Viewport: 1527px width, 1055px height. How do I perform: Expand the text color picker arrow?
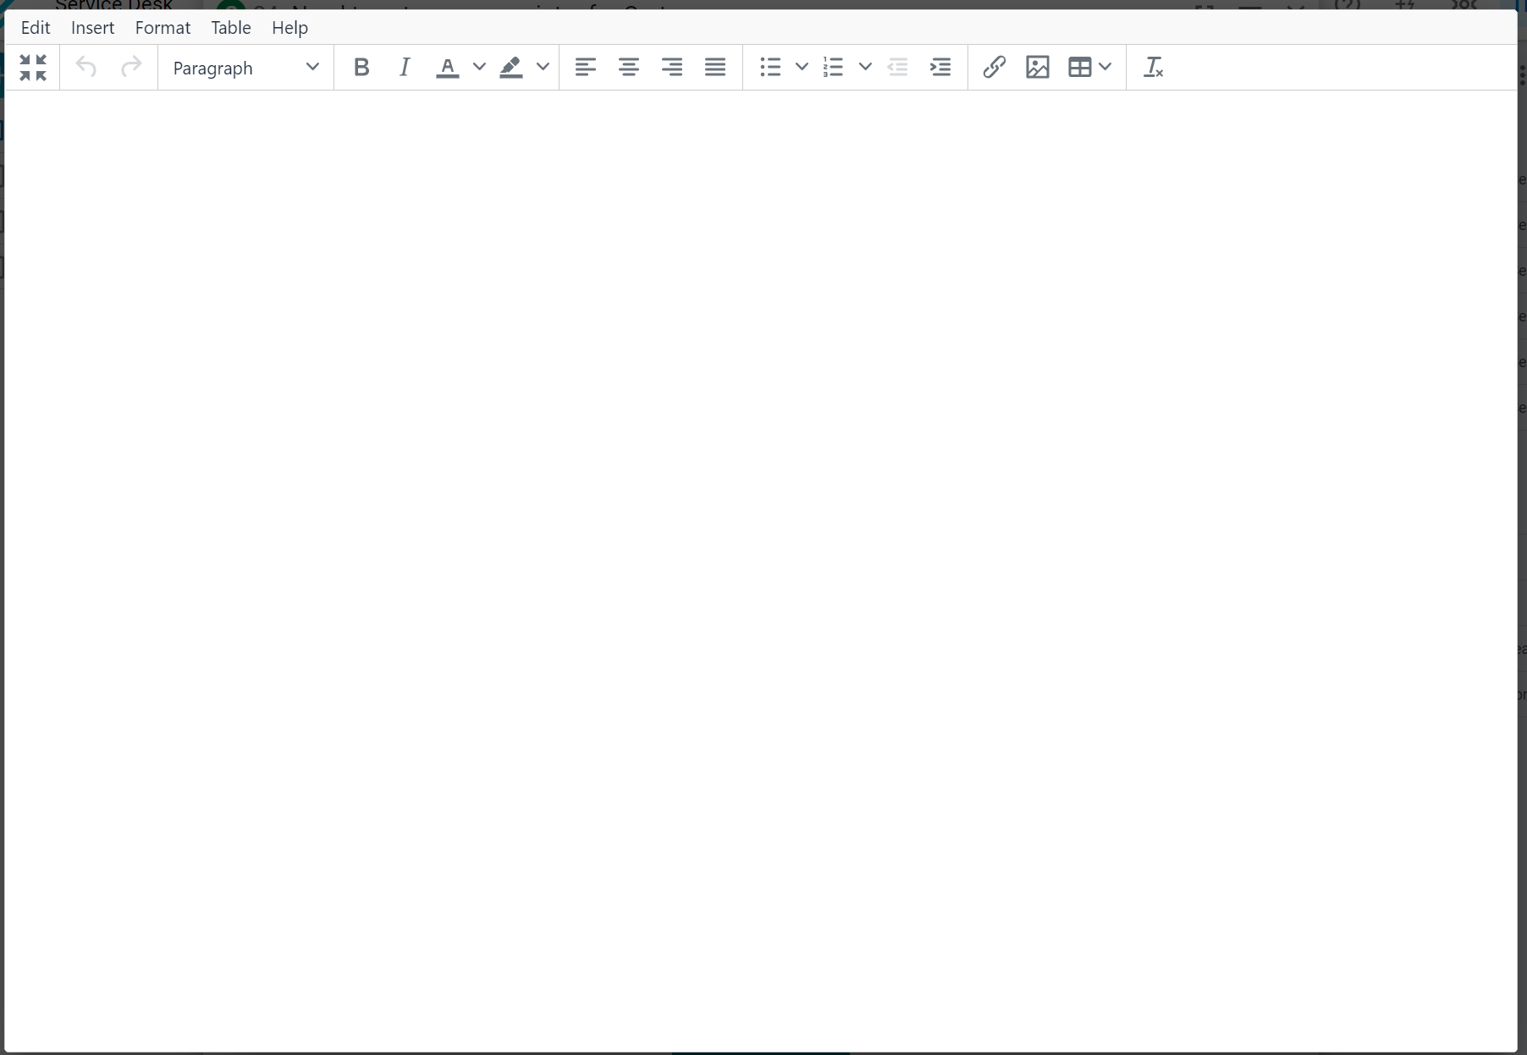click(x=479, y=68)
